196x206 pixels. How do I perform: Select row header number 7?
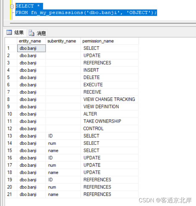11,92
